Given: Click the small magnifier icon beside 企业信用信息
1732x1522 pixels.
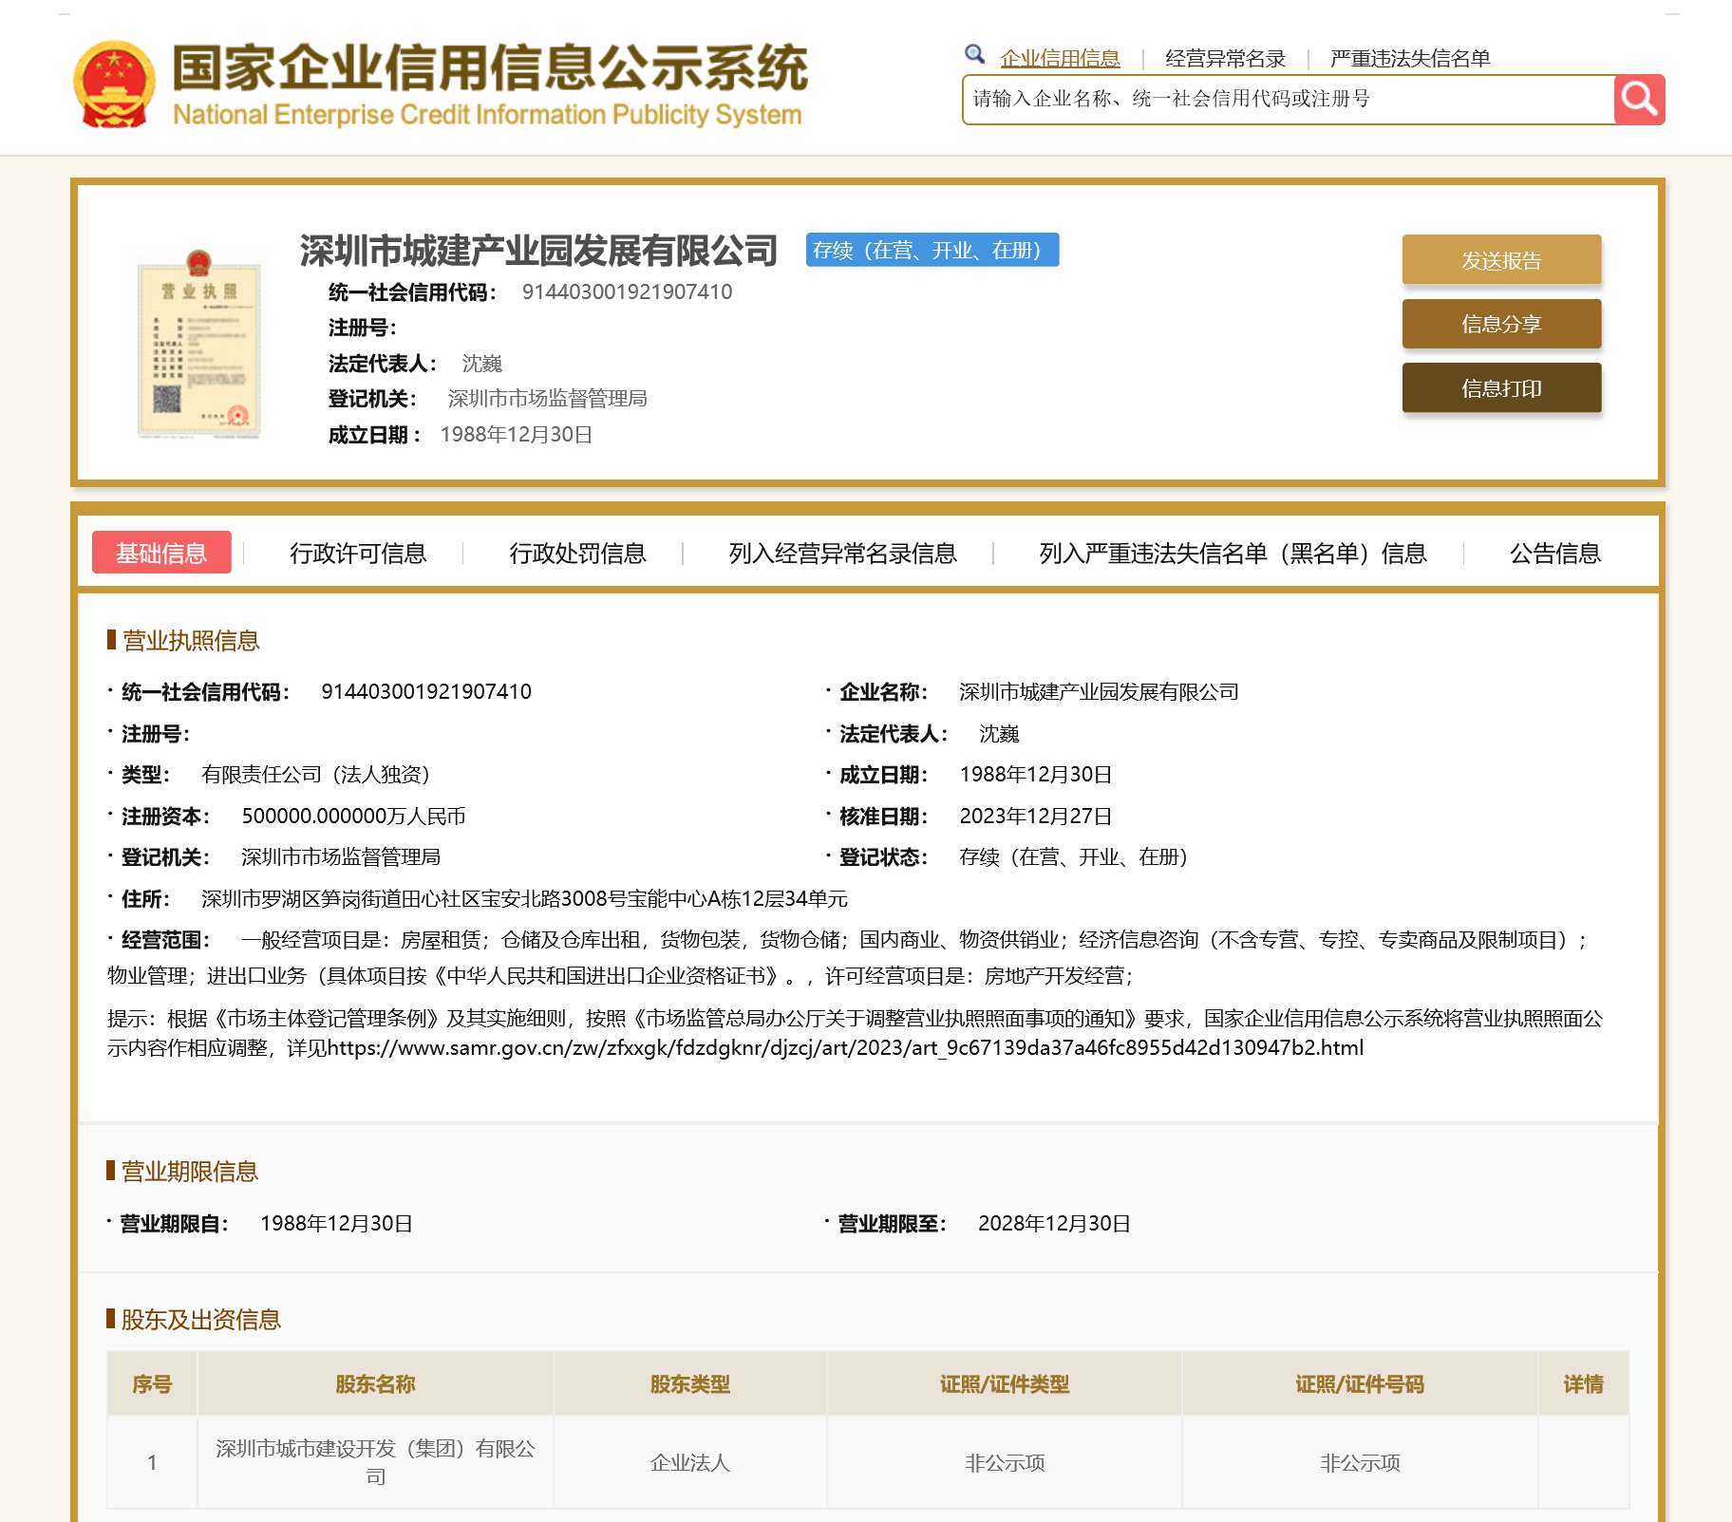Looking at the screenshot, I should pos(974,54).
